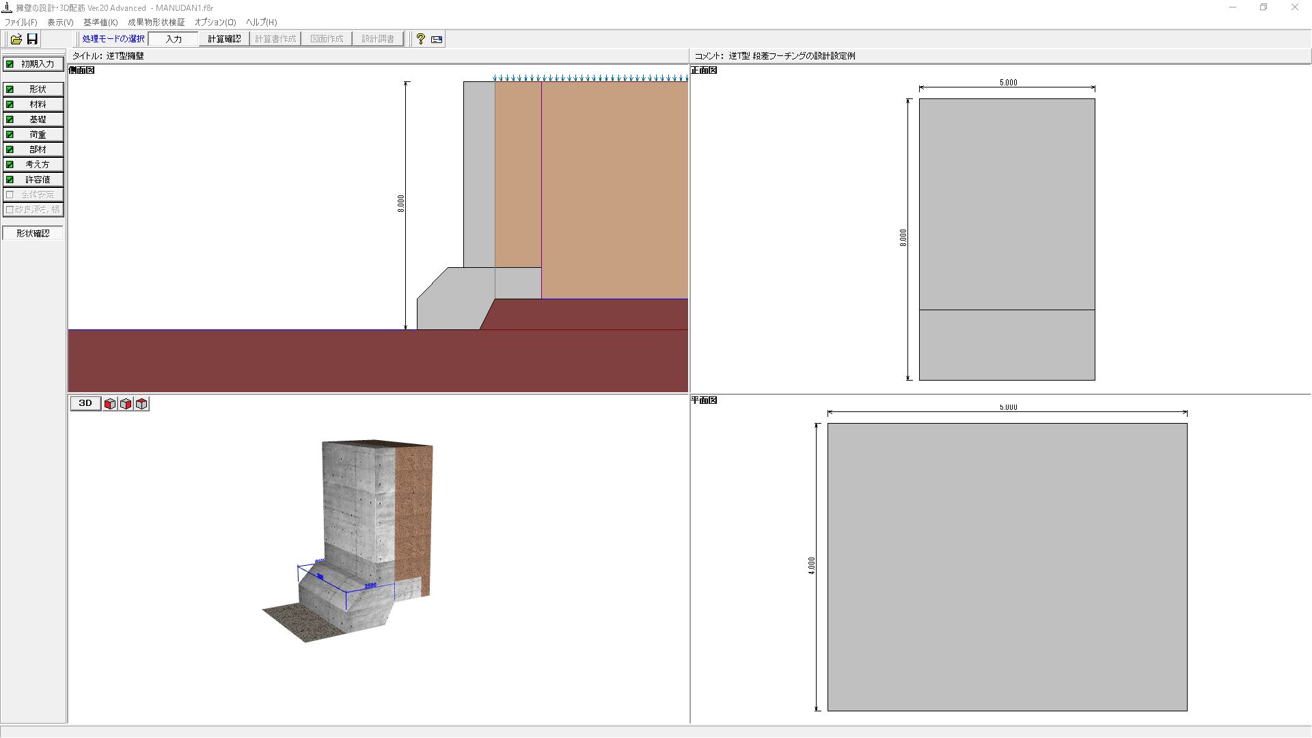Click the 平面図 plan view label
The height and width of the screenshot is (738, 1312).
(x=704, y=400)
